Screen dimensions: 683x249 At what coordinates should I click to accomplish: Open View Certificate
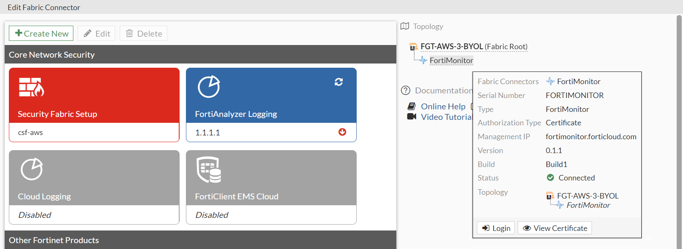(555, 228)
